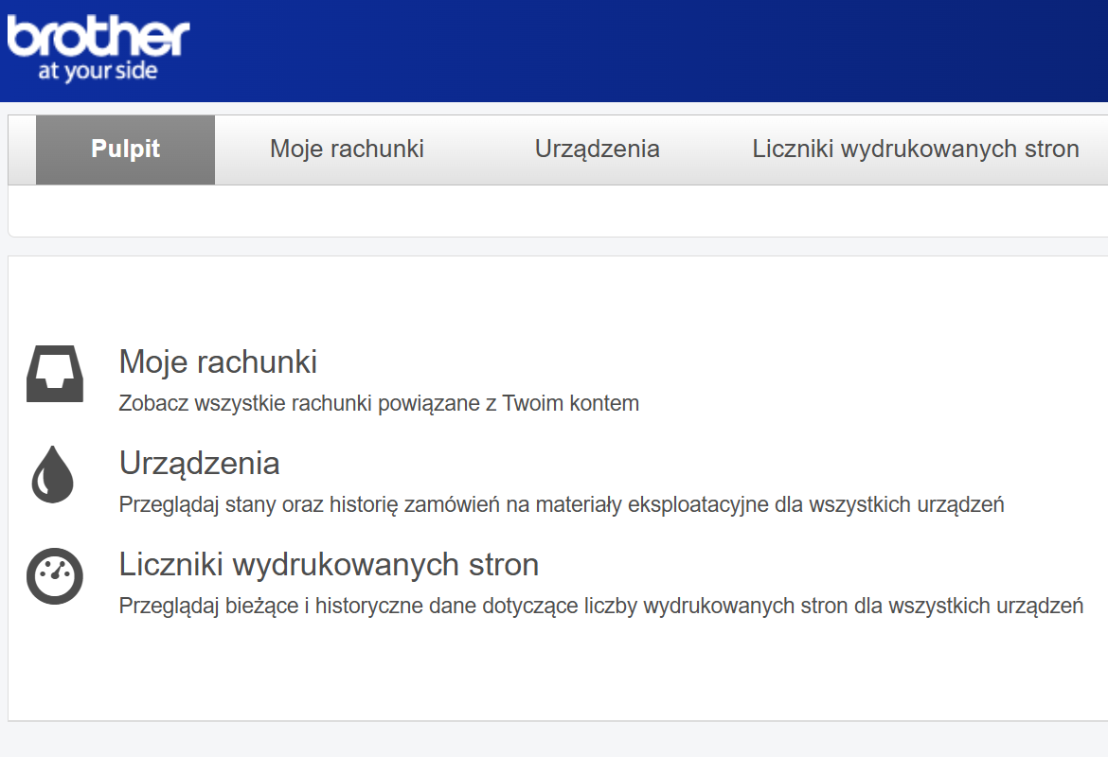Click the gauge icon for Liczniki wydrukowanych stron
The image size is (1108, 757).
click(x=54, y=575)
